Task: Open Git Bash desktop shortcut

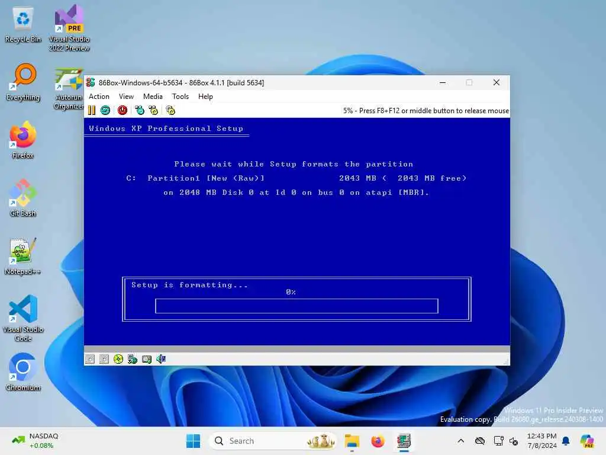Action: click(23, 198)
